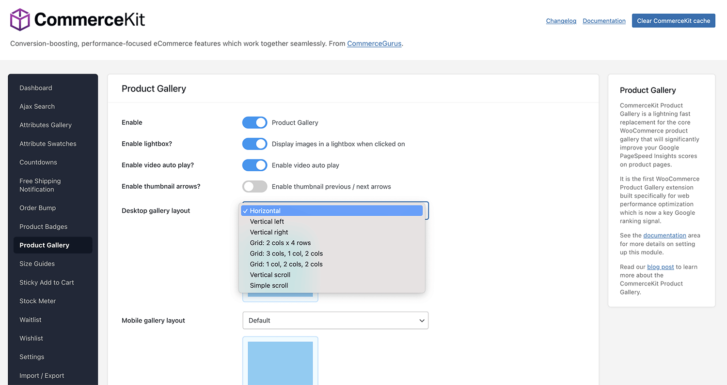Click the Enable thumbnail arrows? label
Viewport: 727px width, 385px height.
pos(161,187)
